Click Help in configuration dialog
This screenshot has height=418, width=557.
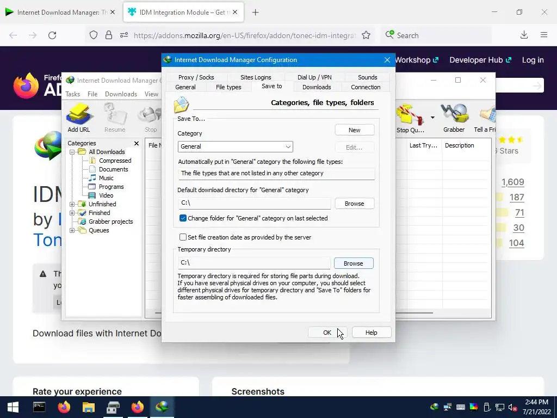click(x=371, y=333)
